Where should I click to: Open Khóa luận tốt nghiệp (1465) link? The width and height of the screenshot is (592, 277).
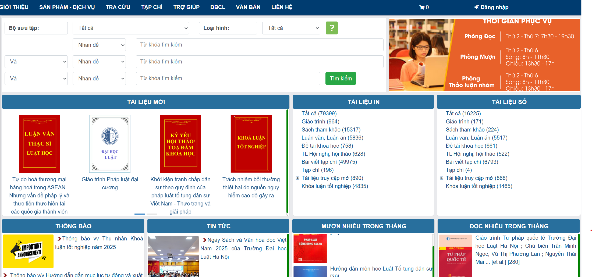(479, 186)
